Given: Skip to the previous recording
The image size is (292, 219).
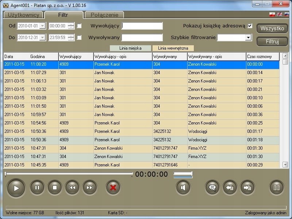Looking at the screenshot, I should 72,188.
